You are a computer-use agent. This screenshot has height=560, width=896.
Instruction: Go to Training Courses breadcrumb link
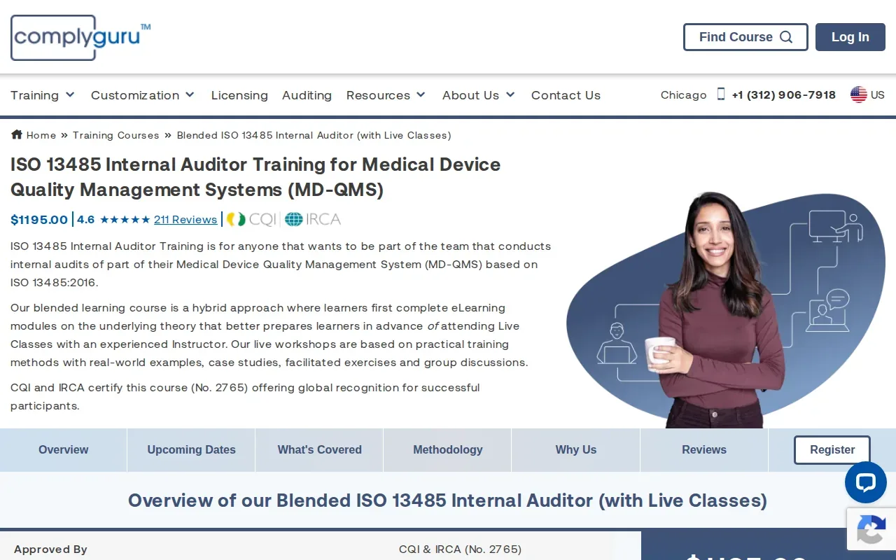click(116, 135)
